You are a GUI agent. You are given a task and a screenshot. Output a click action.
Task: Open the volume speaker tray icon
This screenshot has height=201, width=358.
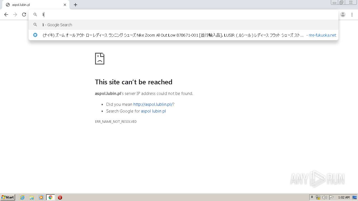[x=324, y=197]
